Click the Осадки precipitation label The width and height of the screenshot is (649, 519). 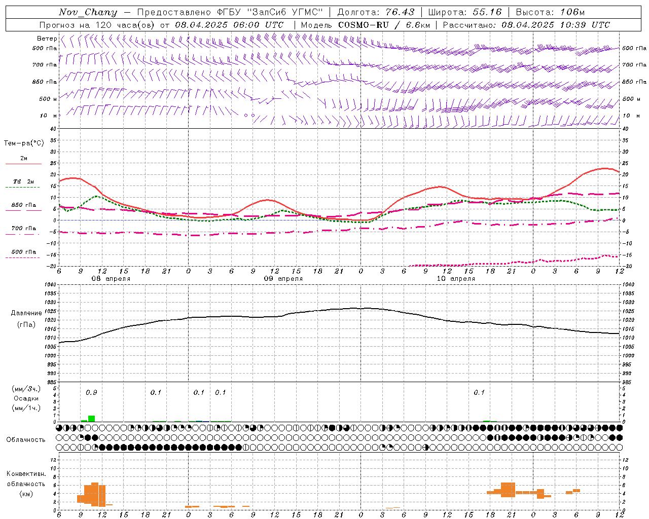click(x=26, y=398)
